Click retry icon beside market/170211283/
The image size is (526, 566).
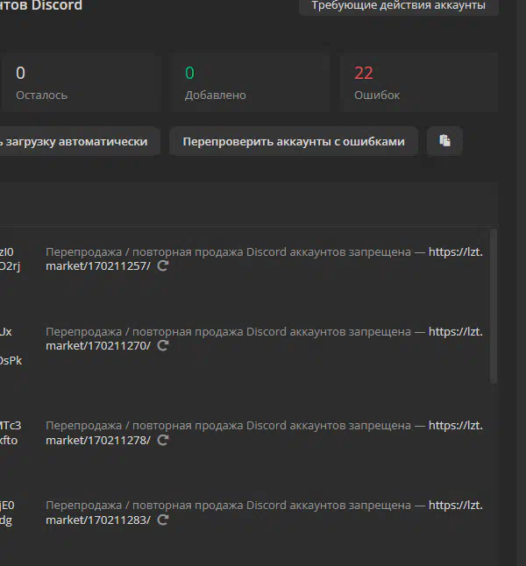tap(162, 520)
